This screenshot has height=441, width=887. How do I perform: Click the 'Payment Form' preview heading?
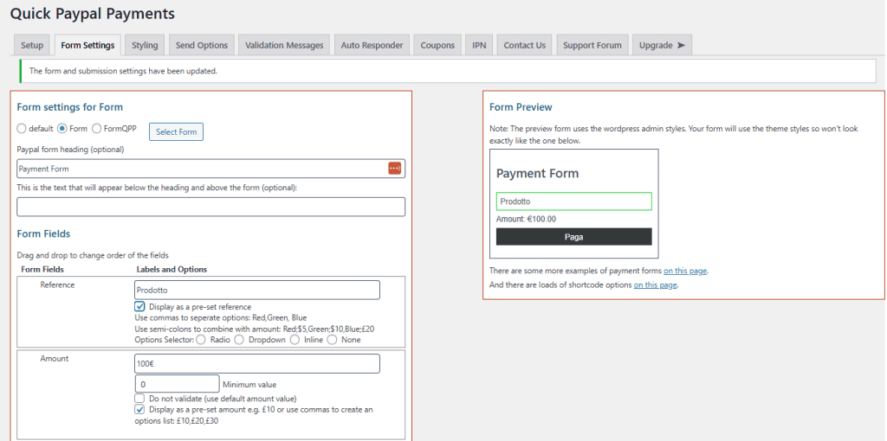[537, 173]
